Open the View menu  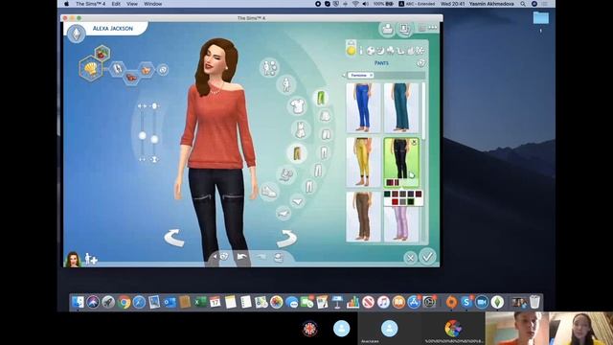pyautogui.click(x=132, y=4)
